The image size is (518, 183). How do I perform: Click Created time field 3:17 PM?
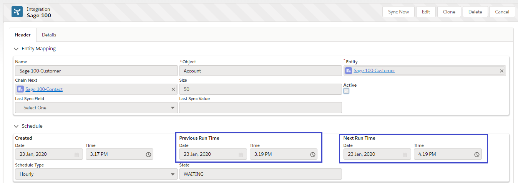(x=120, y=154)
